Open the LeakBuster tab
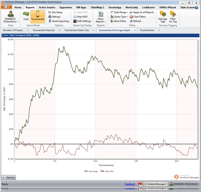The image size is (201, 192). click(x=148, y=7)
